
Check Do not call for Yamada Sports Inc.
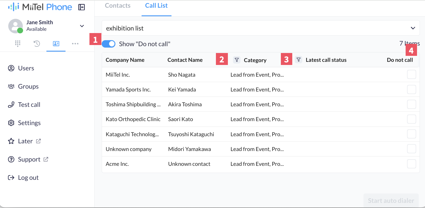pyautogui.click(x=411, y=89)
